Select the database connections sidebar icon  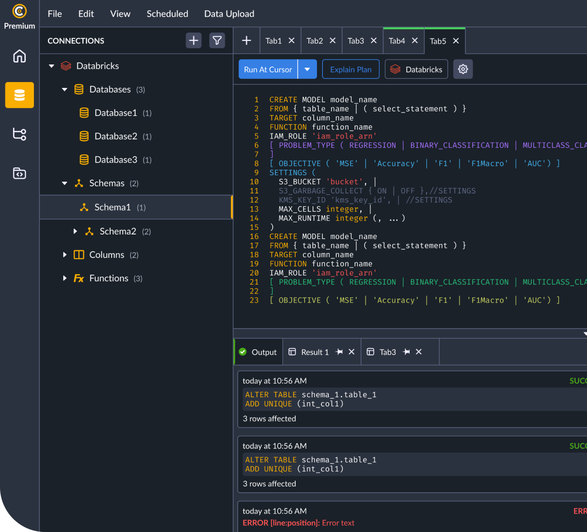[x=19, y=95]
